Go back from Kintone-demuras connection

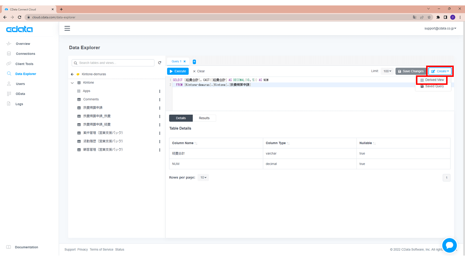(x=72, y=74)
